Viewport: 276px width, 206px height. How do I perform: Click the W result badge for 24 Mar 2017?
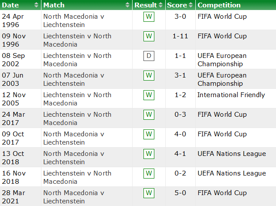pyautogui.click(x=149, y=115)
